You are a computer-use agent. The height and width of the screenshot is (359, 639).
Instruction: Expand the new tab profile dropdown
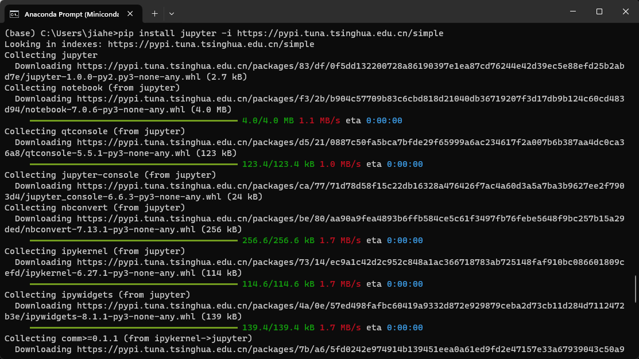click(172, 14)
